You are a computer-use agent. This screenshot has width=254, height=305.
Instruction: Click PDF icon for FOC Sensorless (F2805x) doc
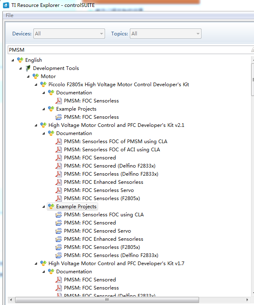[59, 198]
